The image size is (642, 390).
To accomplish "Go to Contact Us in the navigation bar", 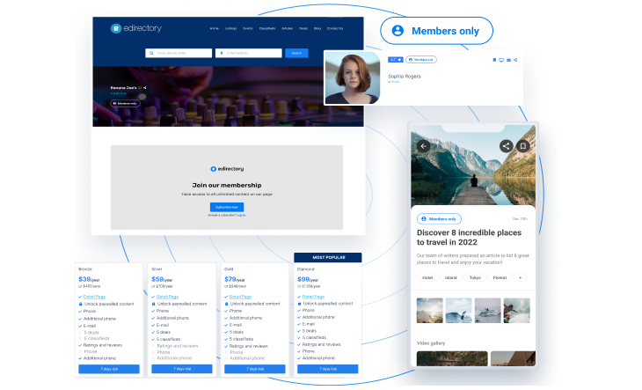I will point(335,28).
